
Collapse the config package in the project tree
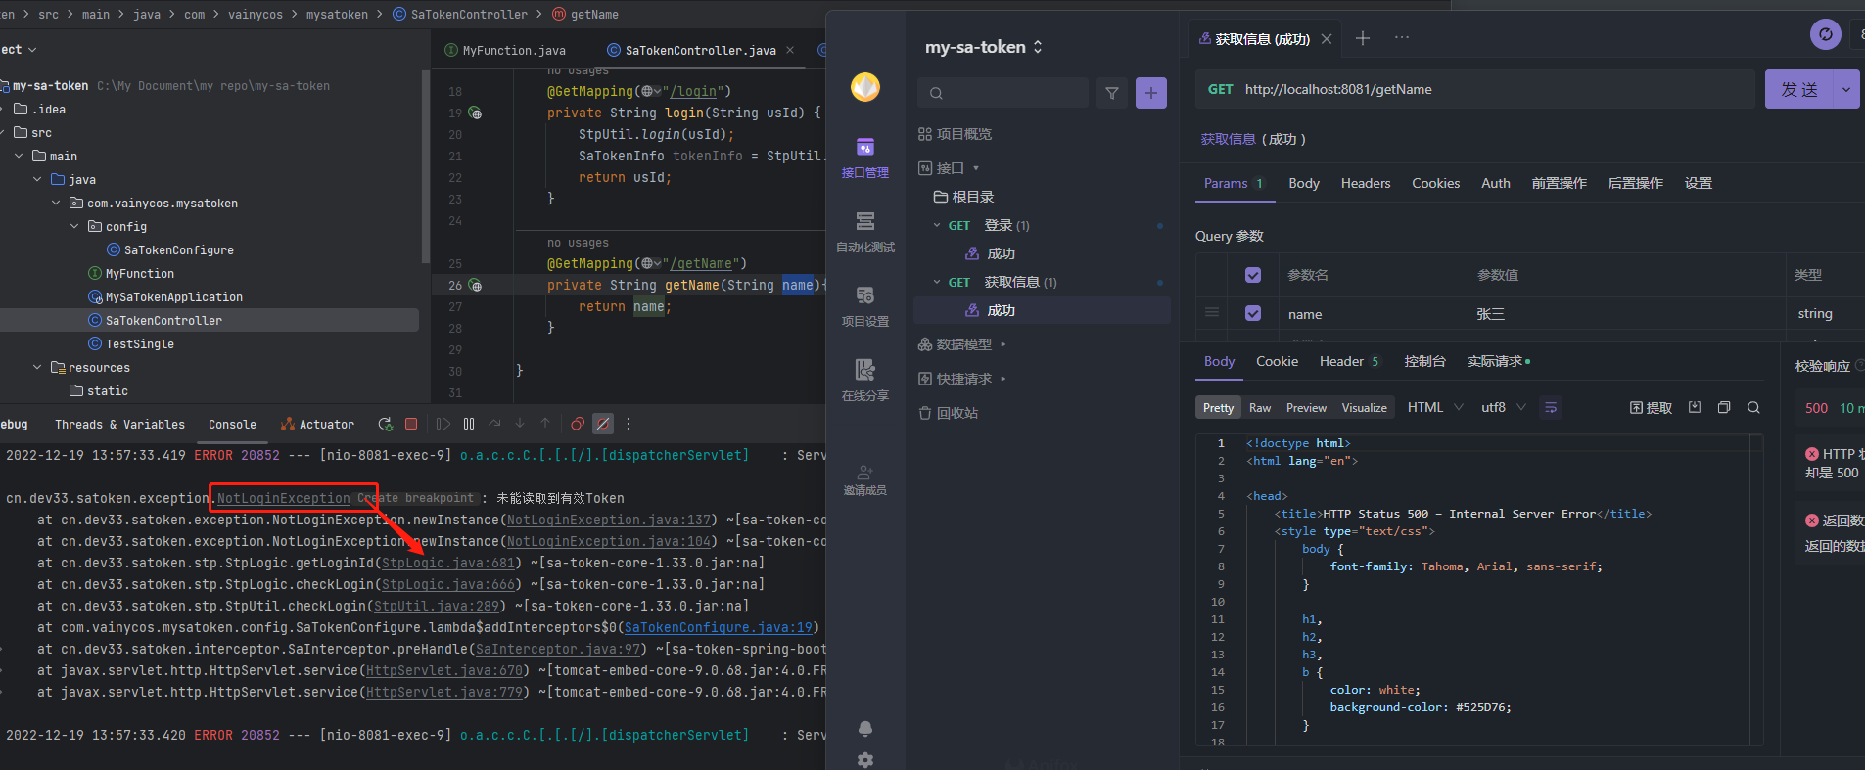click(74, 227)
